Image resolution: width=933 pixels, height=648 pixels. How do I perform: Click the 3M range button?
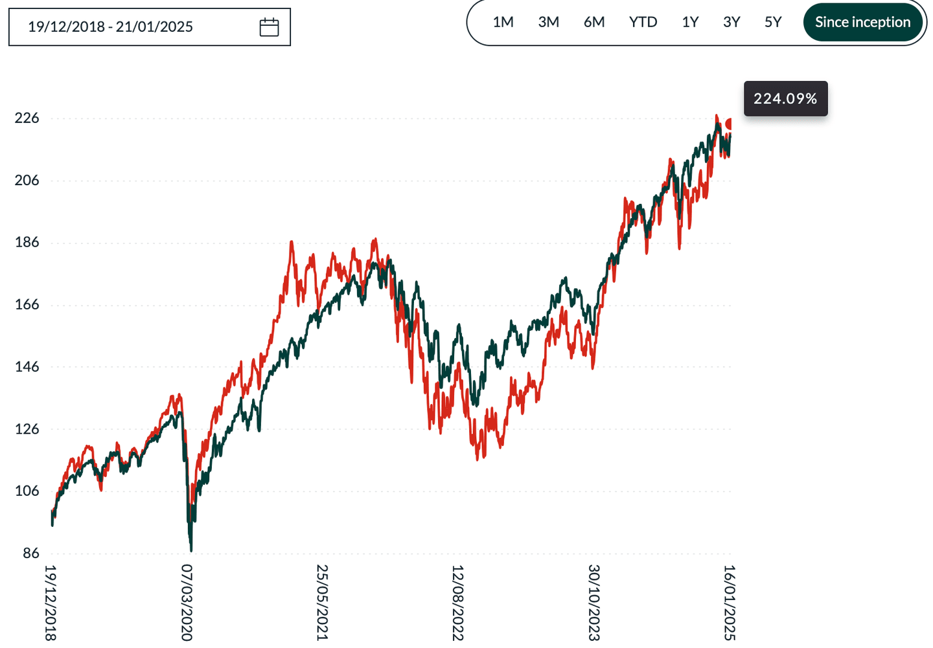point(549,21)
